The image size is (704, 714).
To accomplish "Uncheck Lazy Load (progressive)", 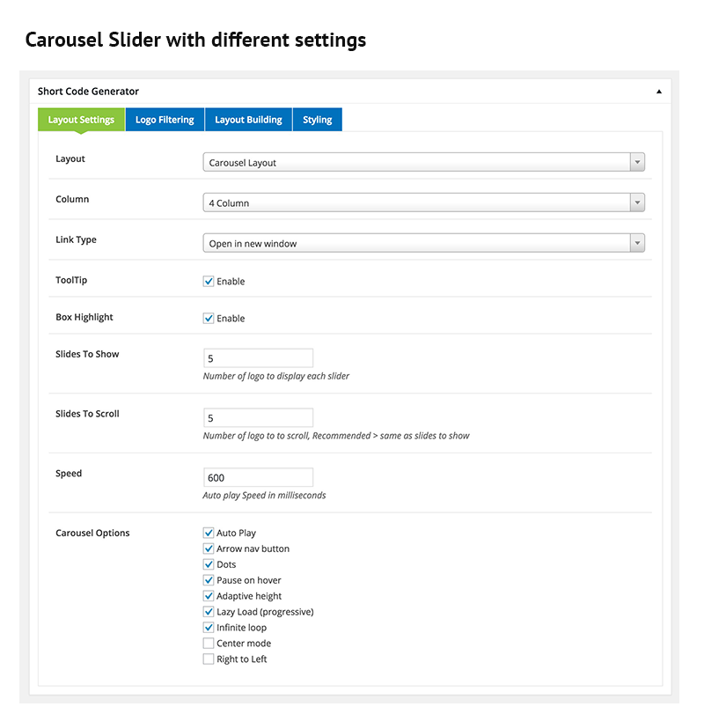I will pos(209,612).
